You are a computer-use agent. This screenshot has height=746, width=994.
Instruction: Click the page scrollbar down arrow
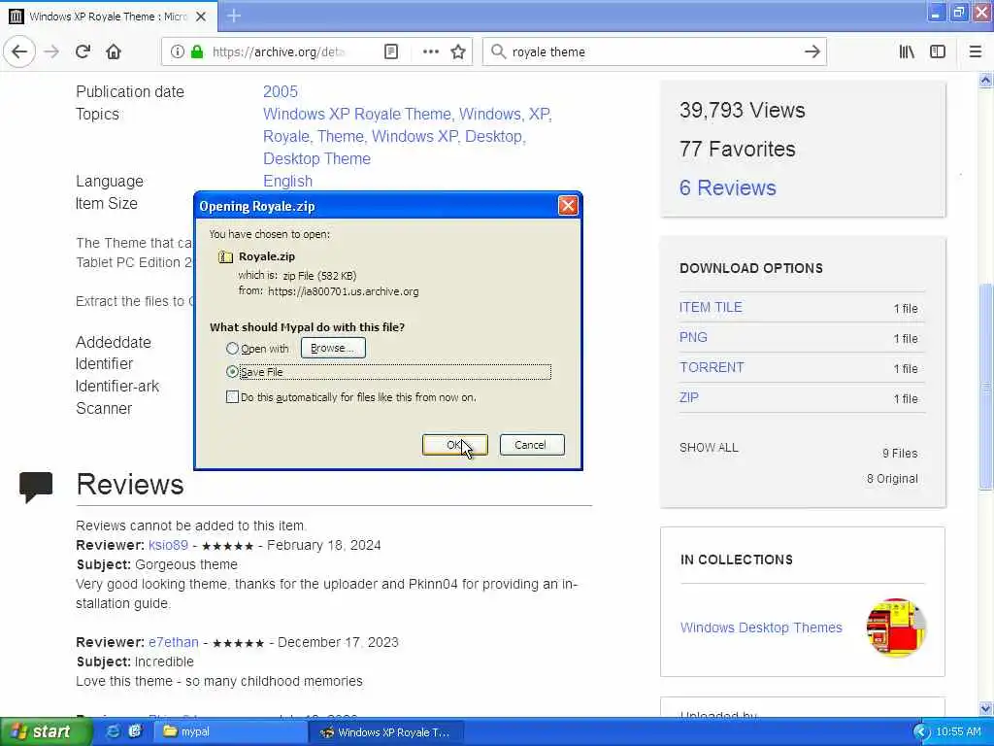coord(985,708)
